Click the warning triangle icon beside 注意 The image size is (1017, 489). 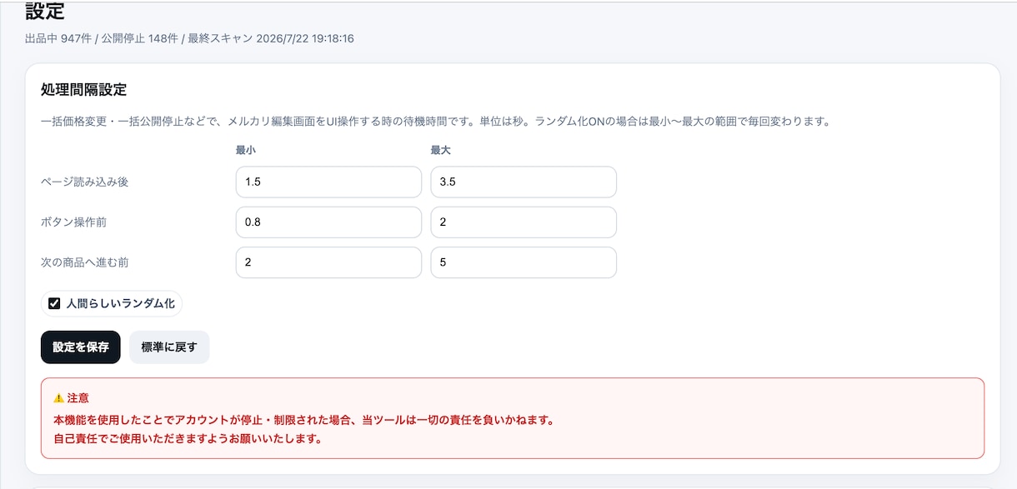(x=58, y=398)
